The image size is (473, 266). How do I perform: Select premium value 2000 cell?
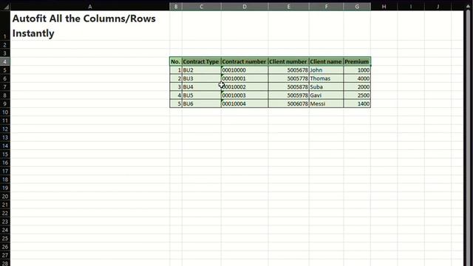pos(357,87)
